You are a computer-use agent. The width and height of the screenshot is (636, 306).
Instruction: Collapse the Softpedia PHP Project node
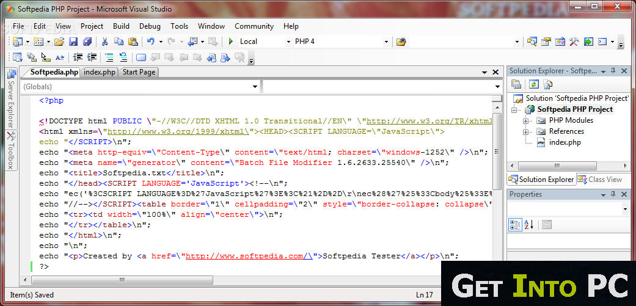(514, 110)
